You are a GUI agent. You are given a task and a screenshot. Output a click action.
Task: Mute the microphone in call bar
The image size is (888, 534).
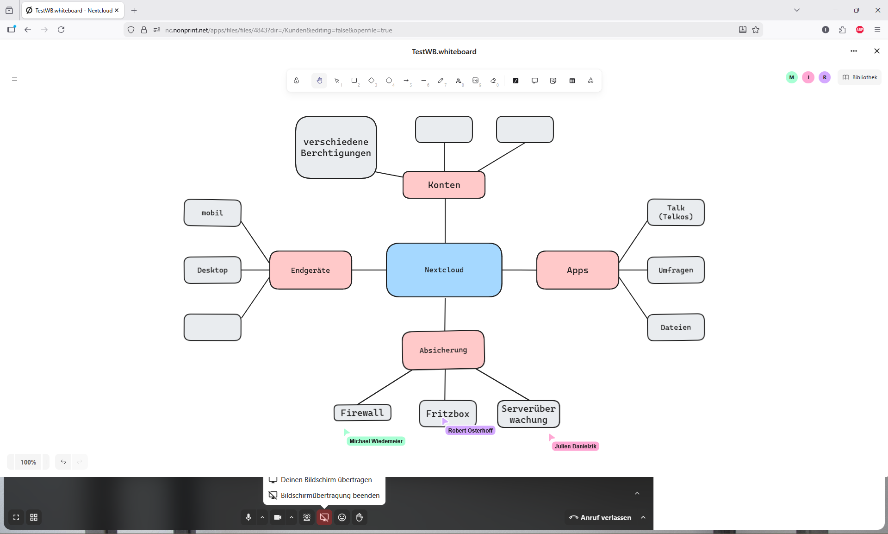coord(248,517)
